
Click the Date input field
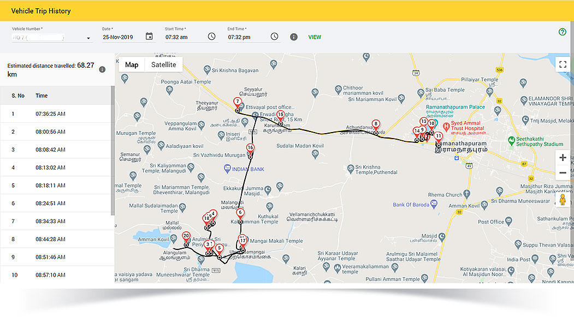tap(122, 37)
